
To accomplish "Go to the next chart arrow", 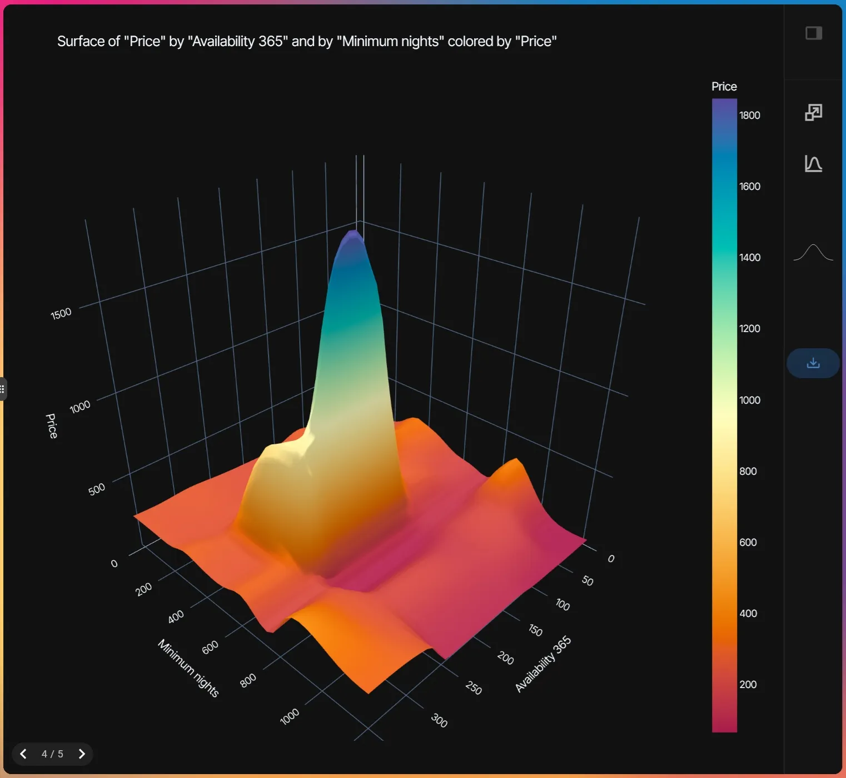I will [82, 754].
